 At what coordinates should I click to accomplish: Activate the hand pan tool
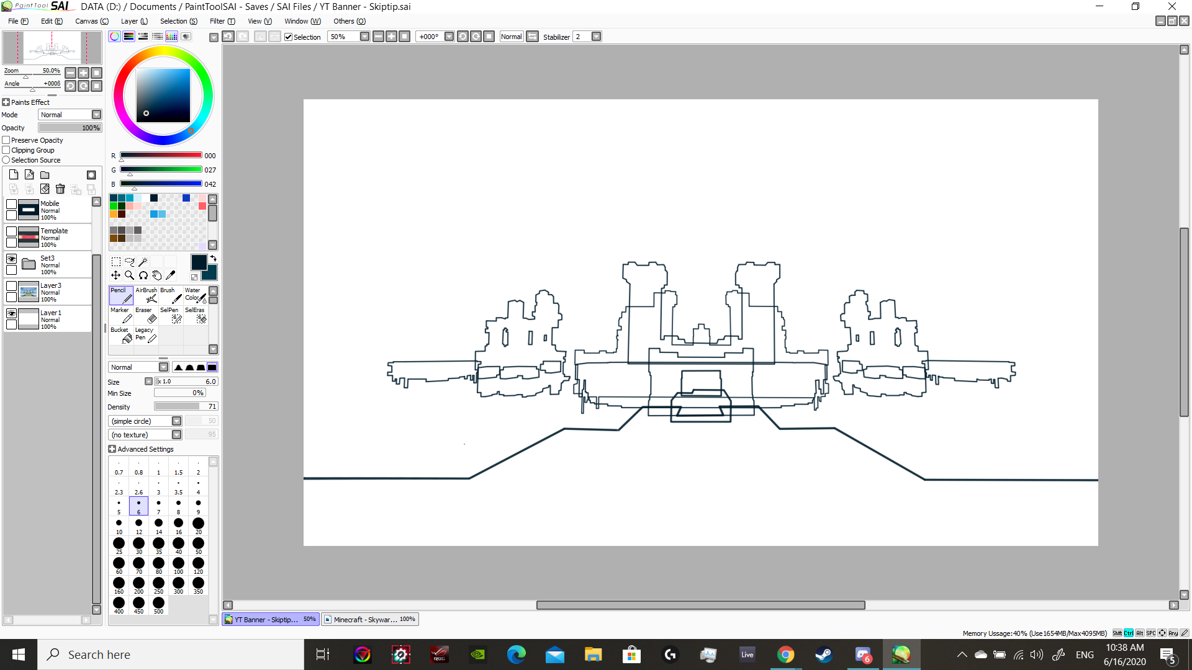(x=157, y=275)
